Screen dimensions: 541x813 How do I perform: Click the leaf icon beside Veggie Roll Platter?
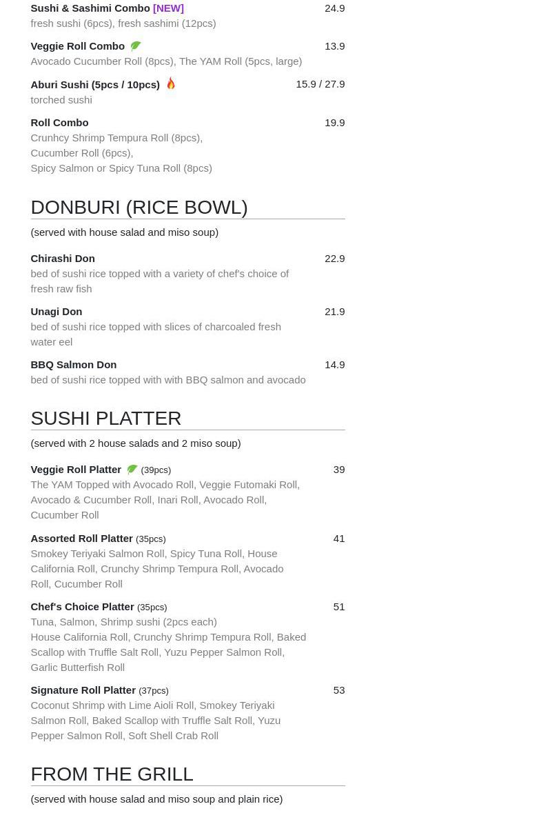(x=132, y=469)
